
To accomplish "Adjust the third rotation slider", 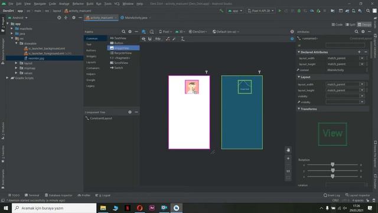I will [333, 176].
